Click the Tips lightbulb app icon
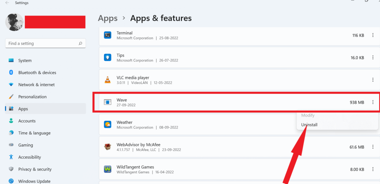 coord(108,57)
